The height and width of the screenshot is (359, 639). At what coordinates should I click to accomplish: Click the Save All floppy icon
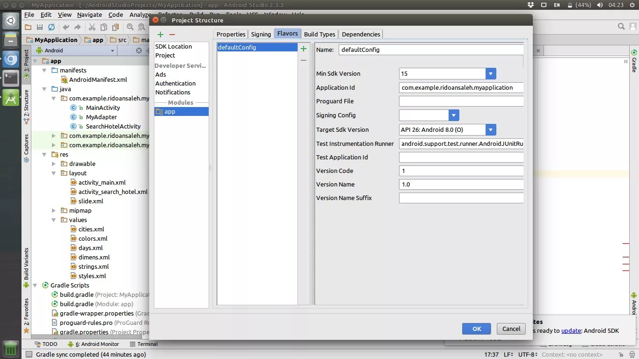tap(40, 28)
